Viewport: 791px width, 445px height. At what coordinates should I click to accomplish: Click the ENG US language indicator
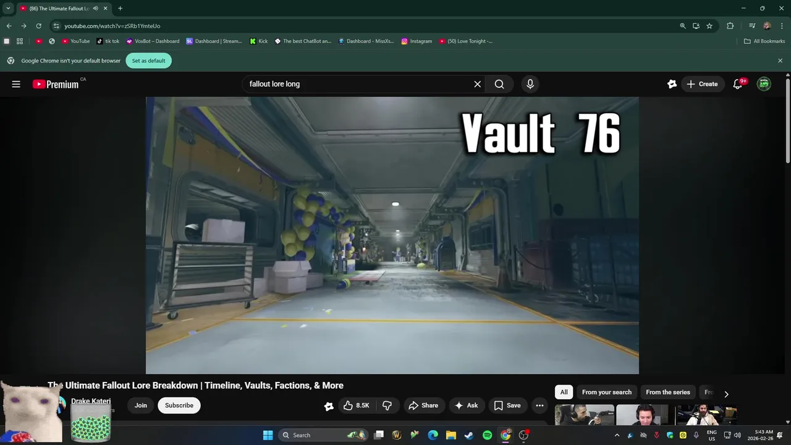pos(712,435)
